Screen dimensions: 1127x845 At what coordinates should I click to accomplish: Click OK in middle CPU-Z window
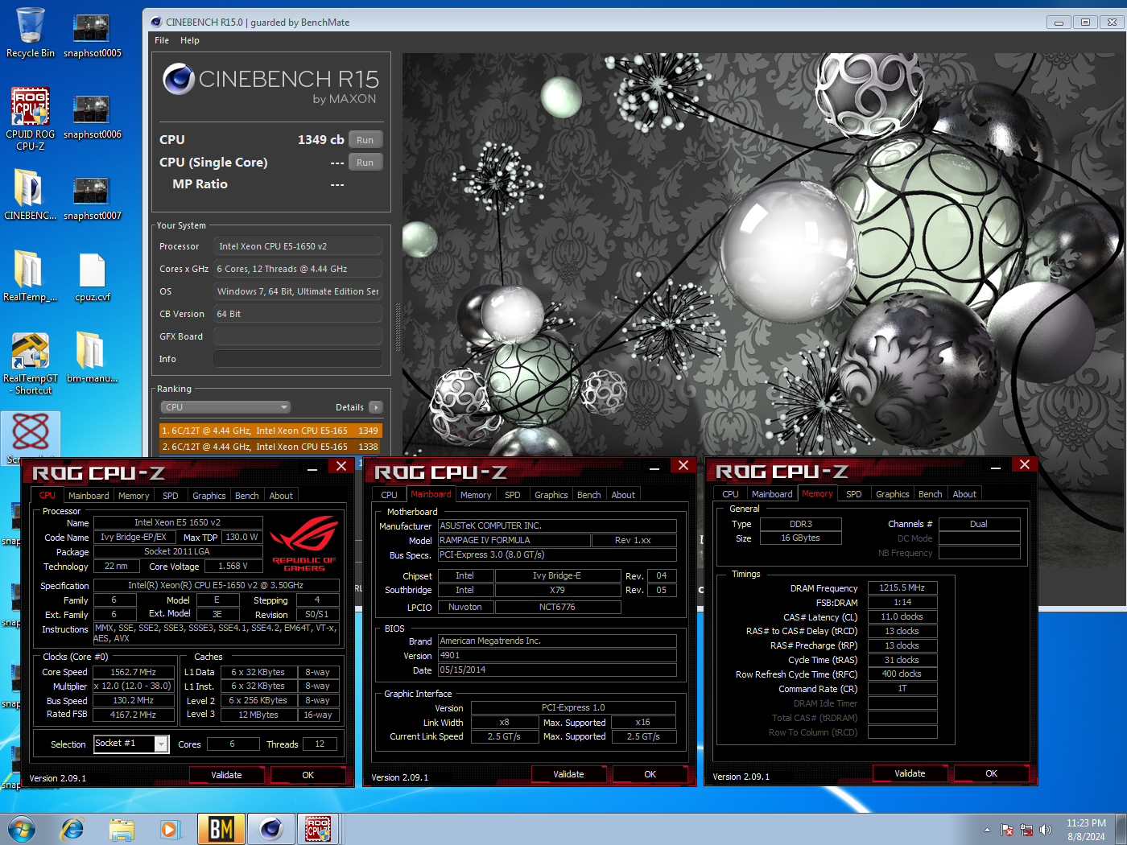pos(650,774)
